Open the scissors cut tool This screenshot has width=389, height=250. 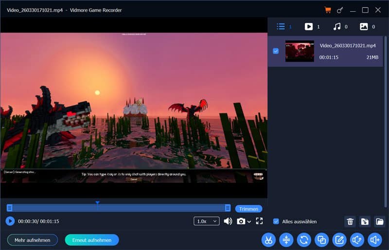tap(268, 239)
